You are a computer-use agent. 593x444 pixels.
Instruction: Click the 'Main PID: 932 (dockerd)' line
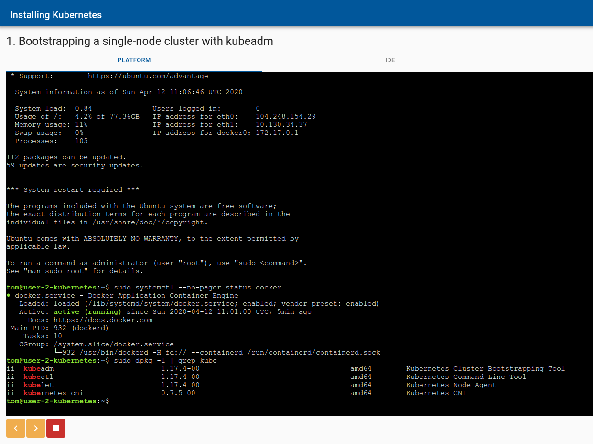click(x=60, y=328)
